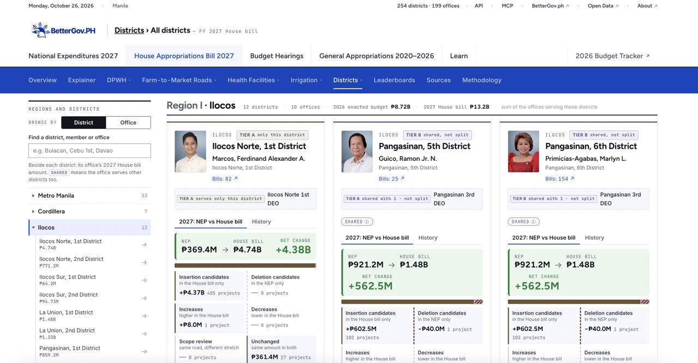The width and height of the screenshot is (698, 363).
Task: Click the Pangasinan 6th District budget bar
Action: (x=578, y=301)
